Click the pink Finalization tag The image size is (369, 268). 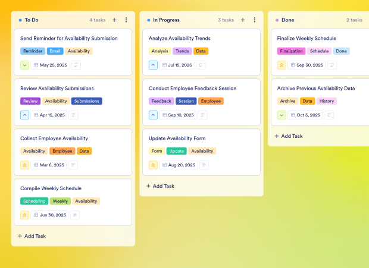(x=292, y=51)
